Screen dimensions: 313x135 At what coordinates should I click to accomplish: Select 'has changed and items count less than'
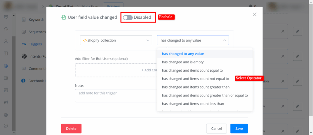point(193,104)
